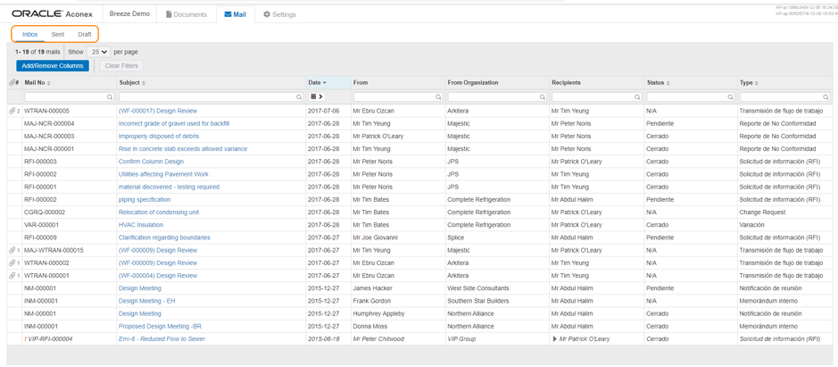Click mail number CGRQ-000002

[45, 213]
